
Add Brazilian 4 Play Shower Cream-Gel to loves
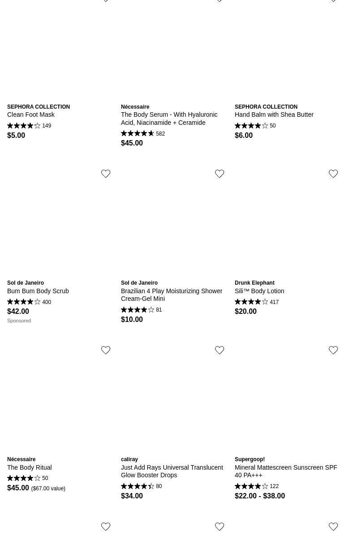pyautogui.click(x=220, y=174)
